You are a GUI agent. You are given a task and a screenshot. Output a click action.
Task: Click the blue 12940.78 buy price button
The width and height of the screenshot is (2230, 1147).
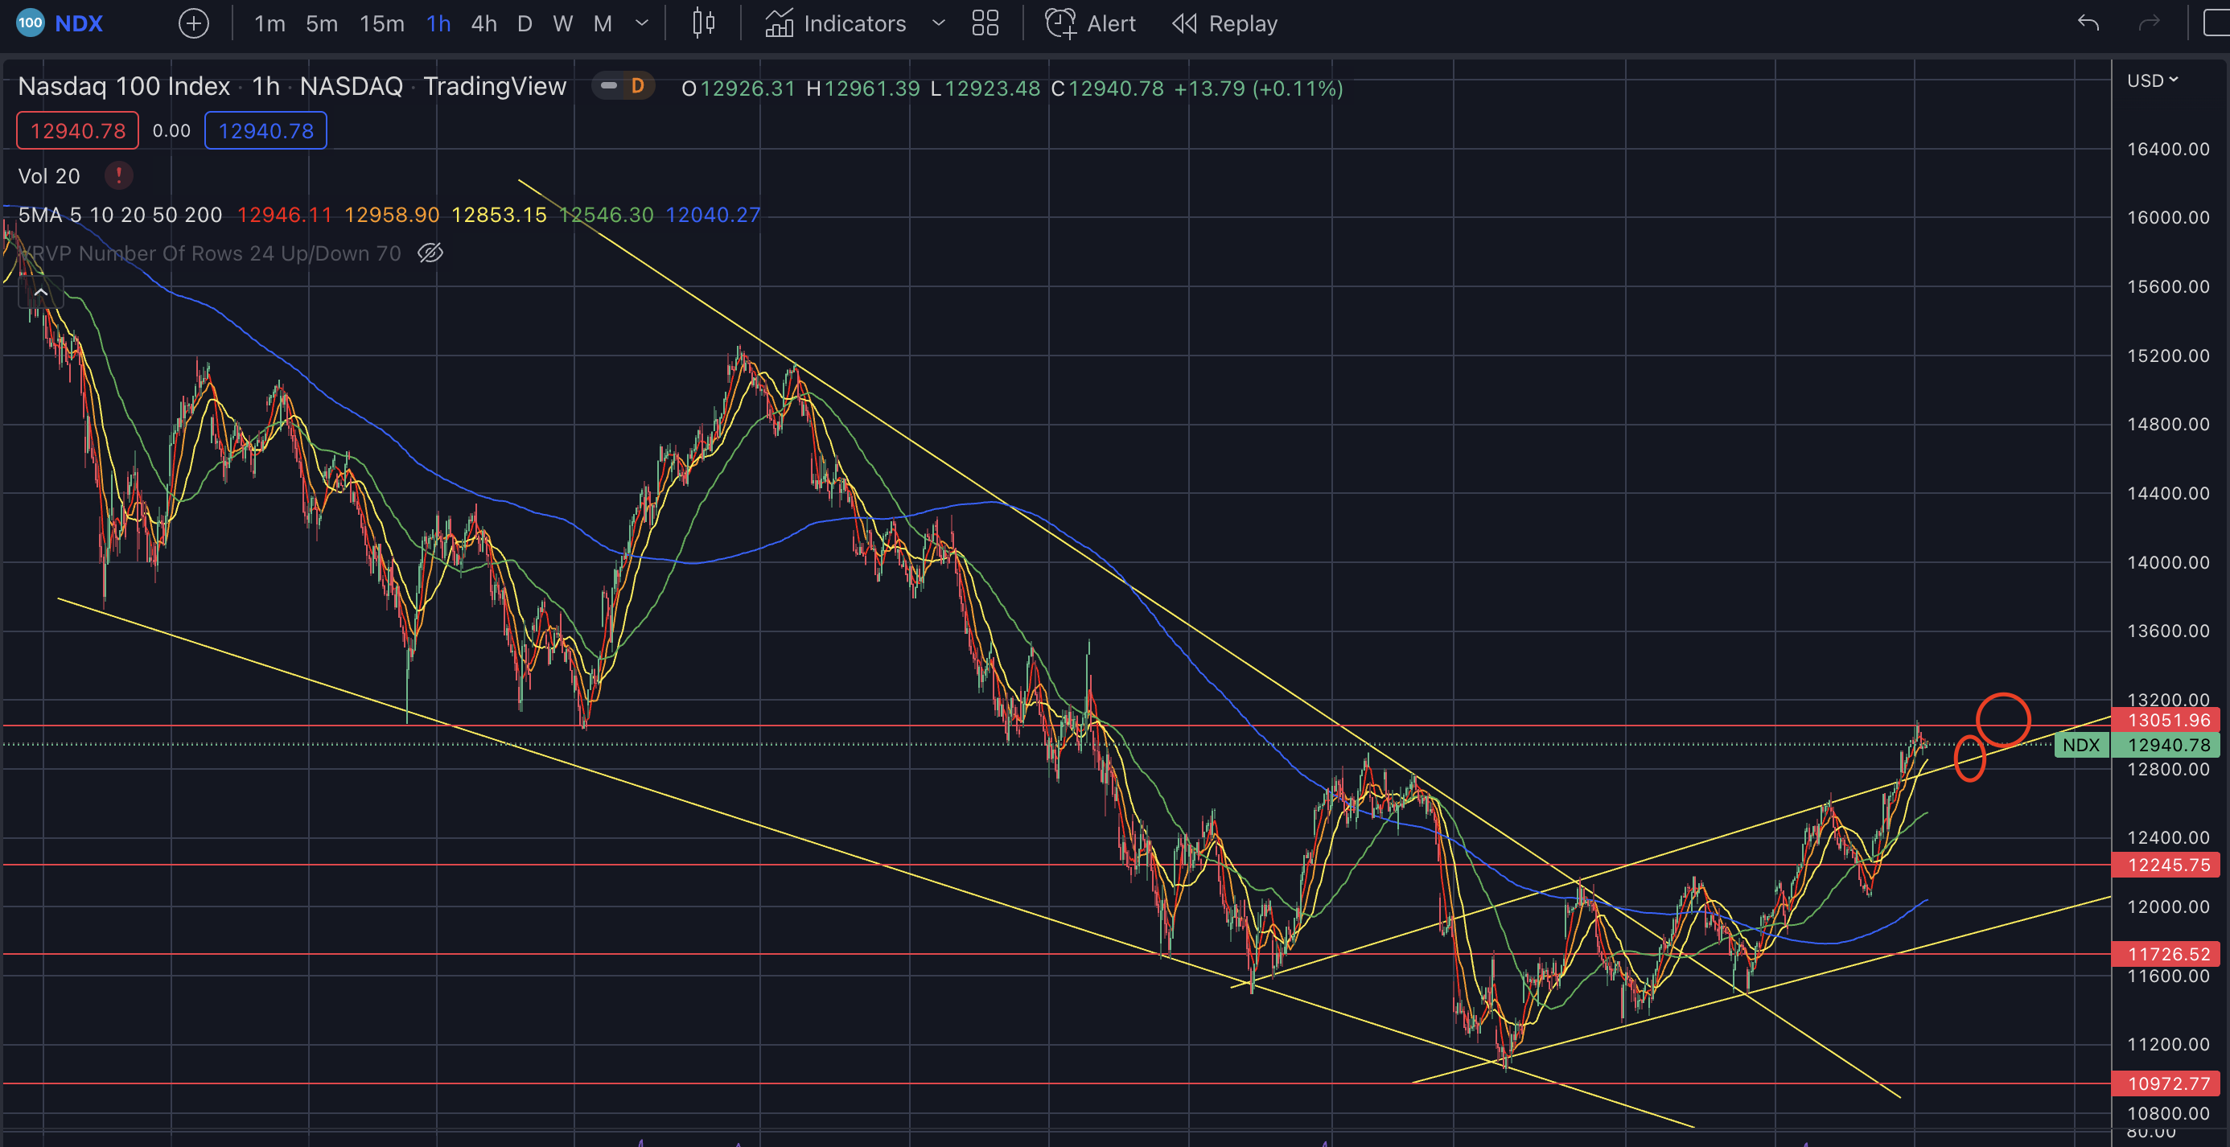[265, 131]
